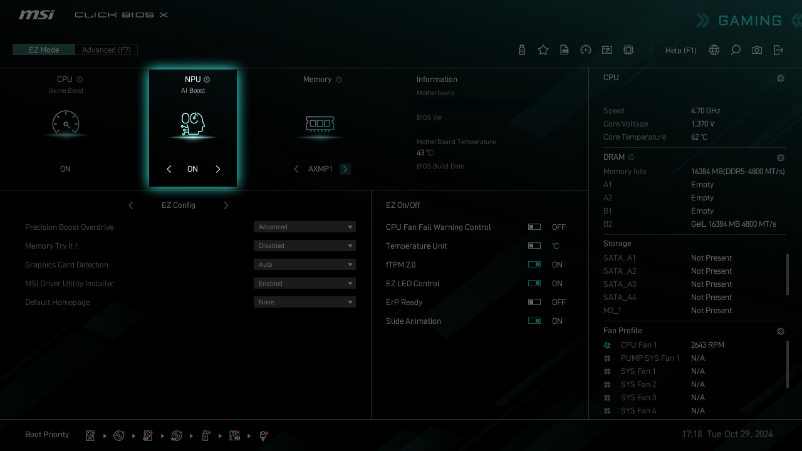
Task: Disable the fTPM 2.0 toggle
Action: pyautogui.click(x=534, y=265)
